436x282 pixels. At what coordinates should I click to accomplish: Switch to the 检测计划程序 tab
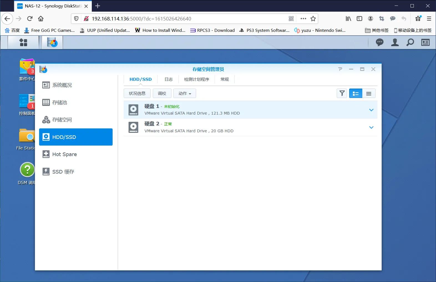tap(197, 79)
